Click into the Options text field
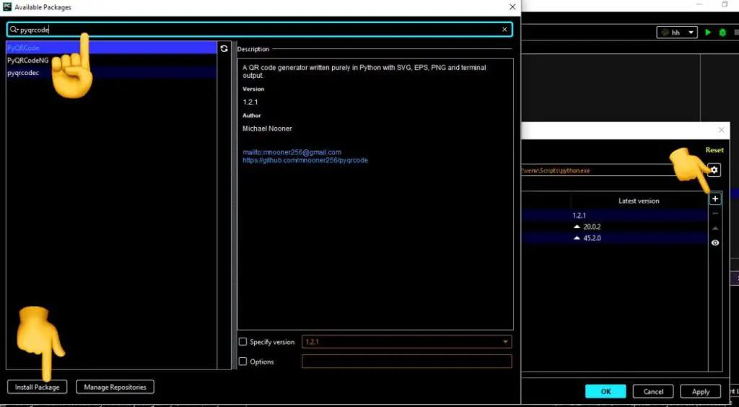 click(x=406, y=362)
